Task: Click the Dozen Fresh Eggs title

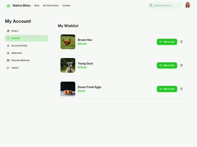Action: click(x=89, y=87)
